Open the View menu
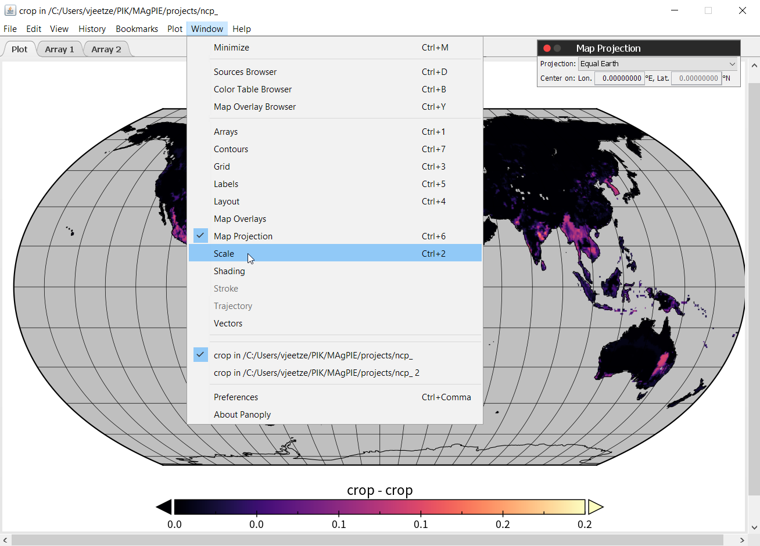The width and height of the screenshot is (760, 546). point(59,29)
